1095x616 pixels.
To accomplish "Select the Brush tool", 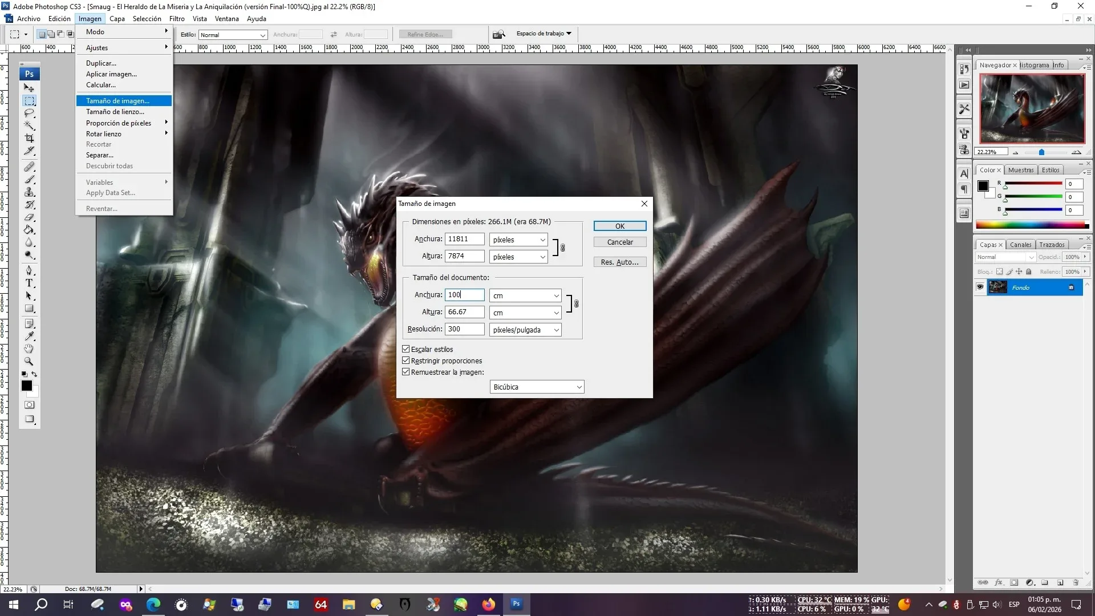I will [x=29, y=180].
